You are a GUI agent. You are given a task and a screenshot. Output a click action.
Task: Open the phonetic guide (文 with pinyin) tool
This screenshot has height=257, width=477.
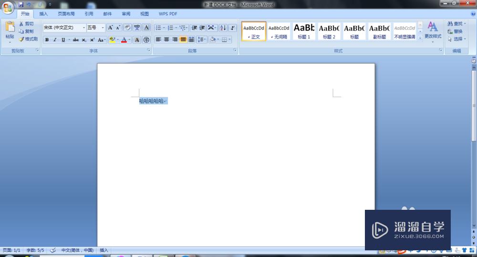[x=137, y=28]
